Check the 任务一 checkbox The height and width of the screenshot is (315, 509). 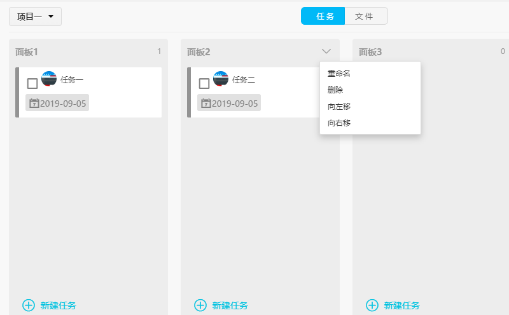32,83
